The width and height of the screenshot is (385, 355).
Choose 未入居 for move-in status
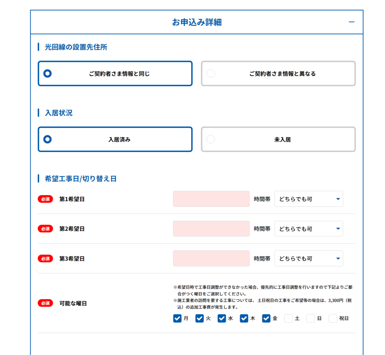pyautogui.click(x=278, y=139)
